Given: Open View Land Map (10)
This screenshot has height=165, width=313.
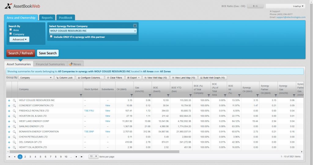Looking at the screenshot, I should 184,77.
